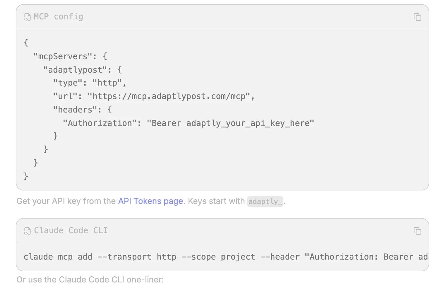
Task: Click the "headers": { line
Action: [83, 110]
